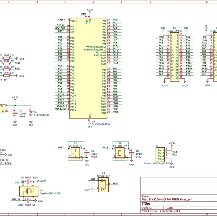Viewport: 217px width, 217px height.
Task: Click the Size: A4 field
Action: pos(147,208)
